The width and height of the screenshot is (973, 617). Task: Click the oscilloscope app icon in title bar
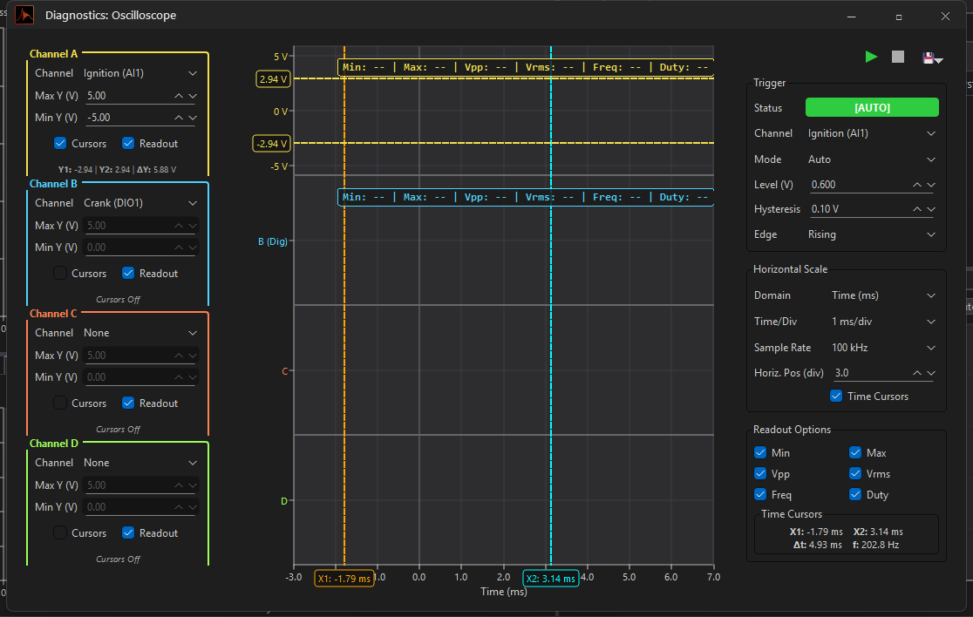pyautogui.click(x=24, y=15)
